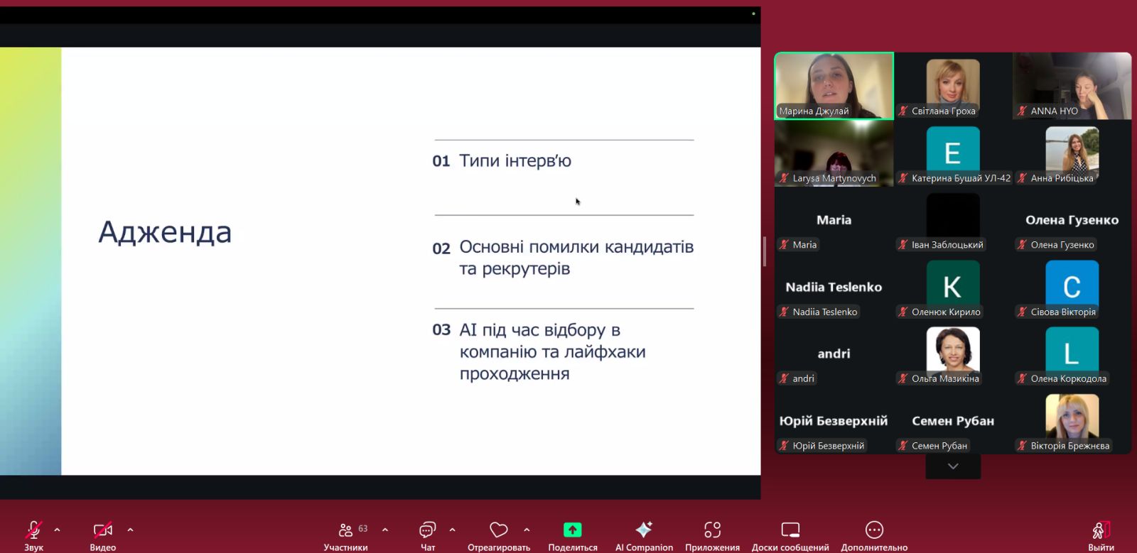Click the green Поделиться share screen icon

click(572, 530)
